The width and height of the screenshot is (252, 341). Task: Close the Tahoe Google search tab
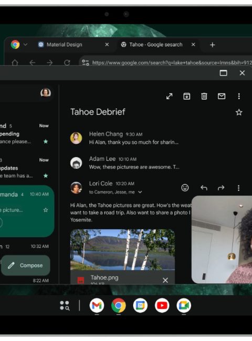pyautogui.click(x=193, y=45)
